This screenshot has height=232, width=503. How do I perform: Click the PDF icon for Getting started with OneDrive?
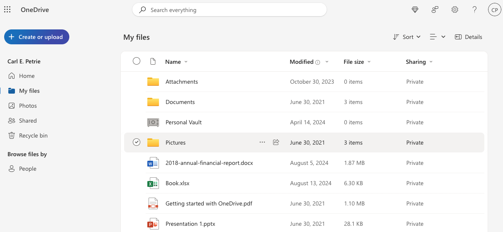pos(153,203)
